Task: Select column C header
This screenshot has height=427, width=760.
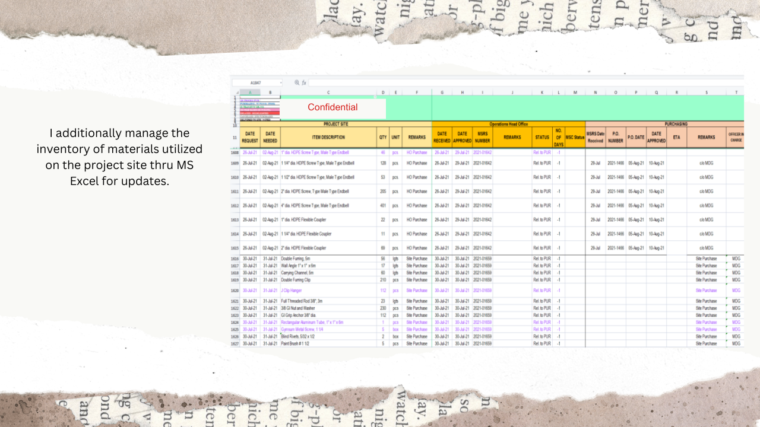Action: point(328,93)
